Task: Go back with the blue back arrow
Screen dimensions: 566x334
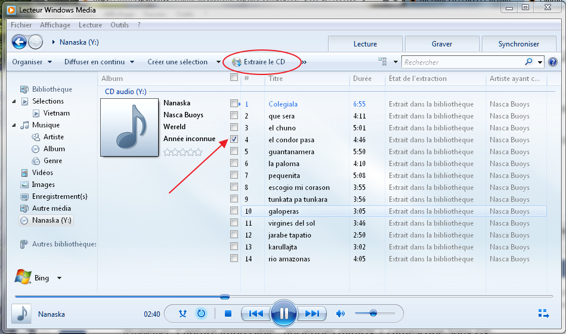Action: coord(19,42)
